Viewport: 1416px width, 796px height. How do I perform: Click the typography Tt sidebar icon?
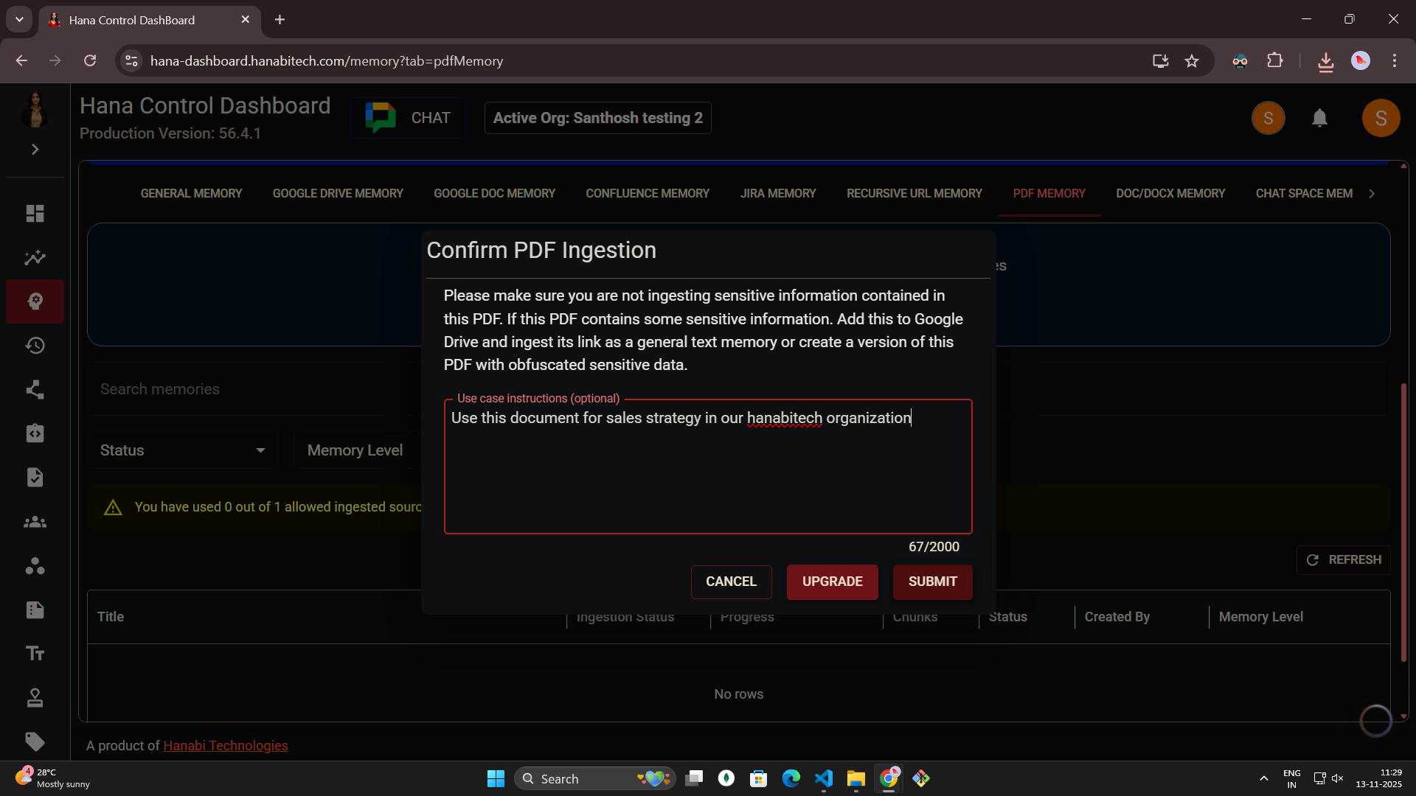coord(35,653)
